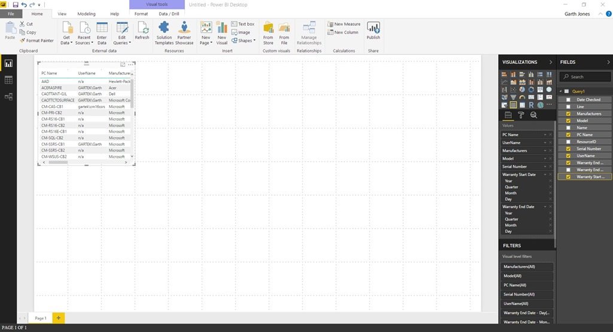The image size is (613, 332).
Task: Choose the clustered column chart visualization
Action: pos(532,74)
